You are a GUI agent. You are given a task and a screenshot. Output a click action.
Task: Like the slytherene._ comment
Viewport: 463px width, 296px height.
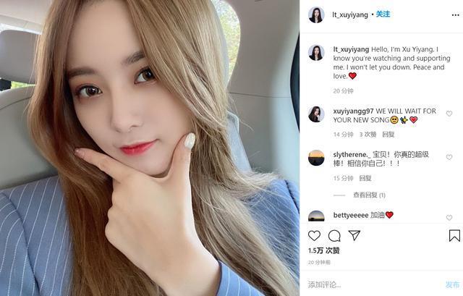tap(449, 157)
